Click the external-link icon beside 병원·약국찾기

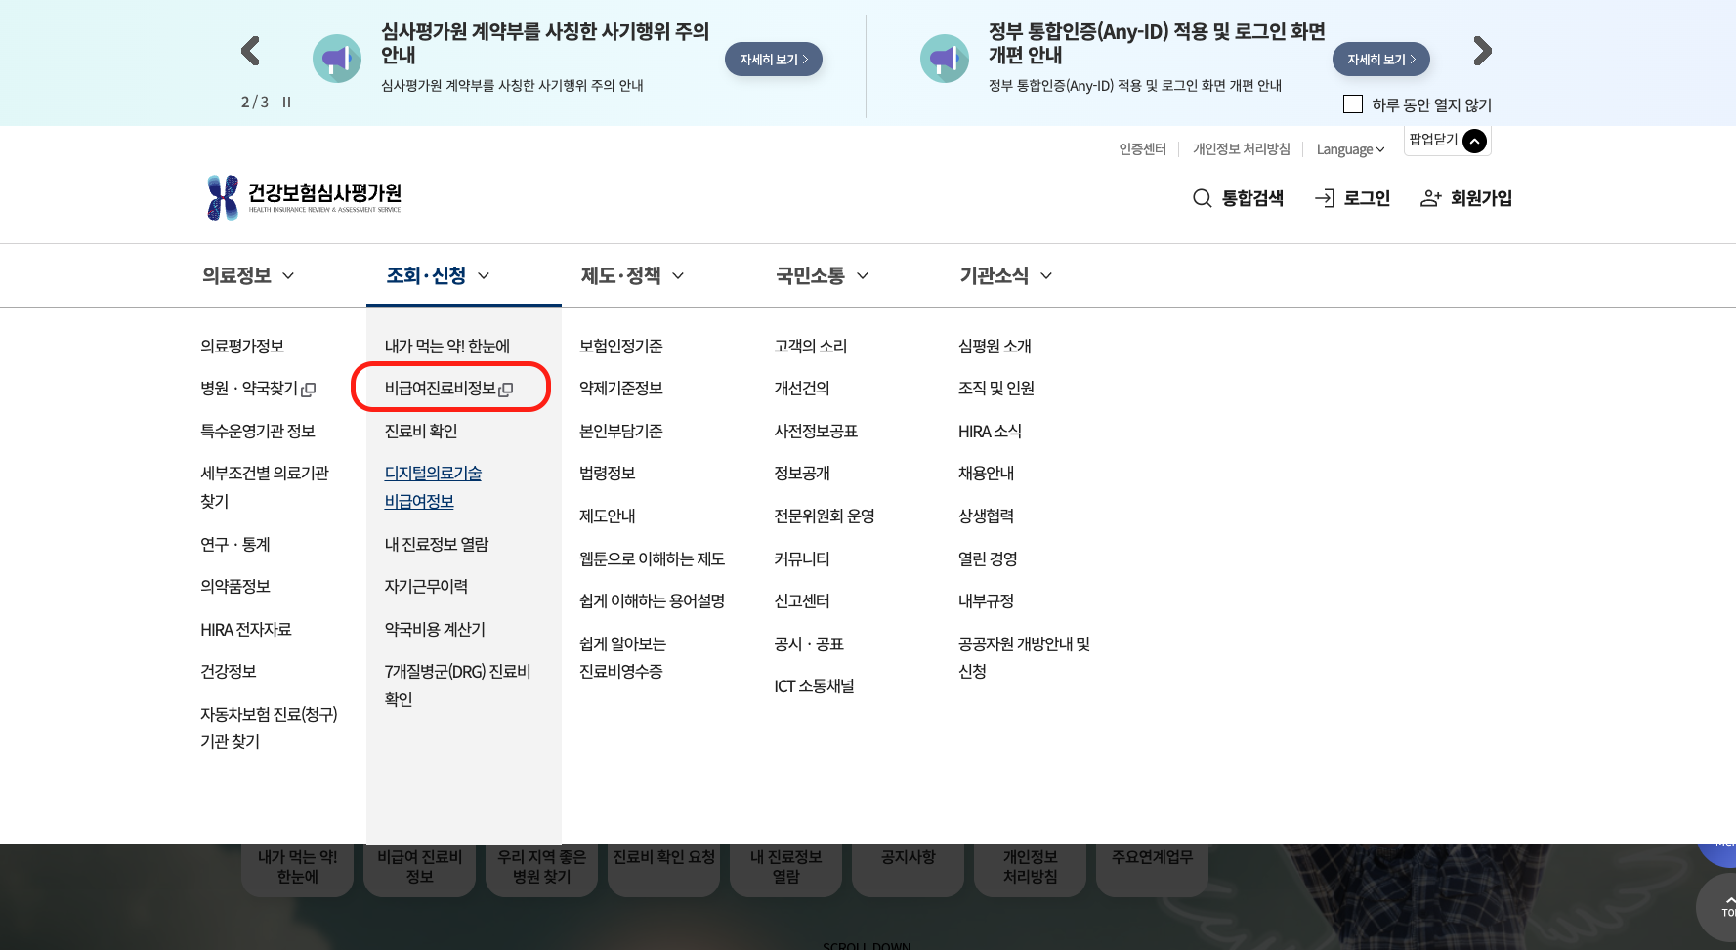click(x=309, y=389)
